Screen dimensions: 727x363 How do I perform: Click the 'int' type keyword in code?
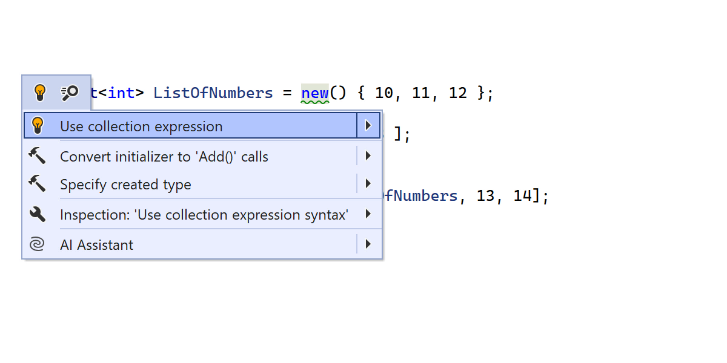(121, 93)
